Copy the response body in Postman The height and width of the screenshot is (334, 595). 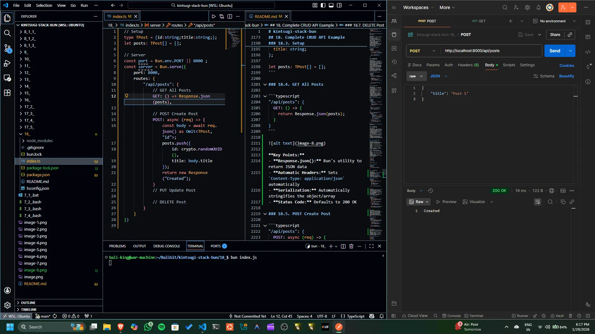pos(563,202)
